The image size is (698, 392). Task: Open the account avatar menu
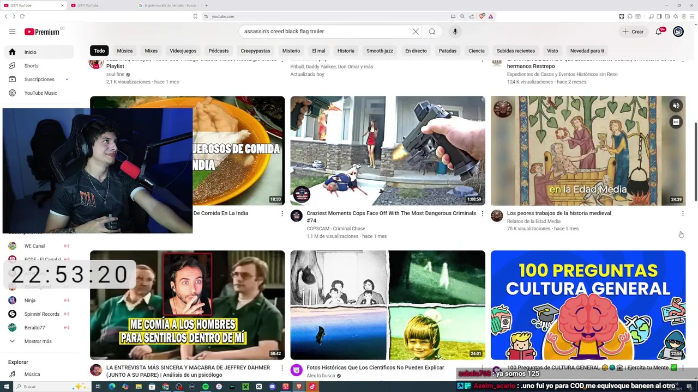678,32
